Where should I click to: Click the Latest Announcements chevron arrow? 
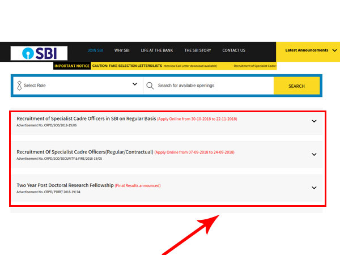(x=334, y=50)
